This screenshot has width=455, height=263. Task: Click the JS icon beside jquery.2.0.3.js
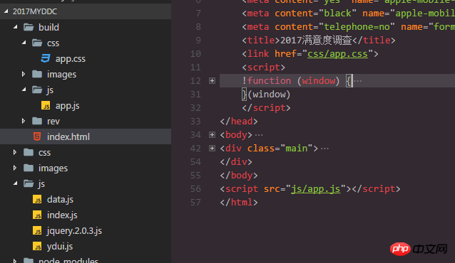[x=37, y=230]
